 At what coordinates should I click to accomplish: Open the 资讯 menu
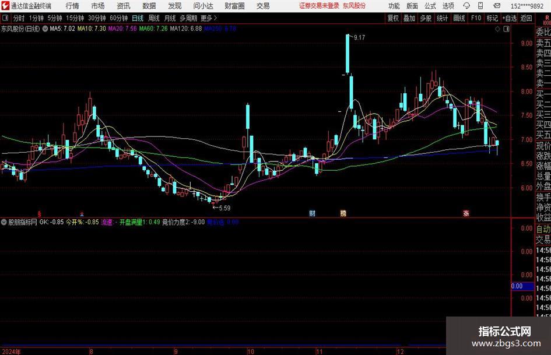tap(124, 6)
